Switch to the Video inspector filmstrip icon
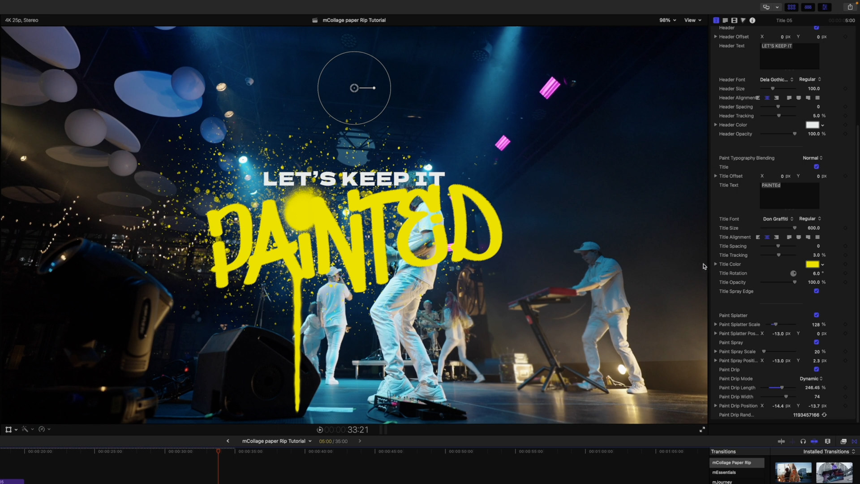 point(734,20)
